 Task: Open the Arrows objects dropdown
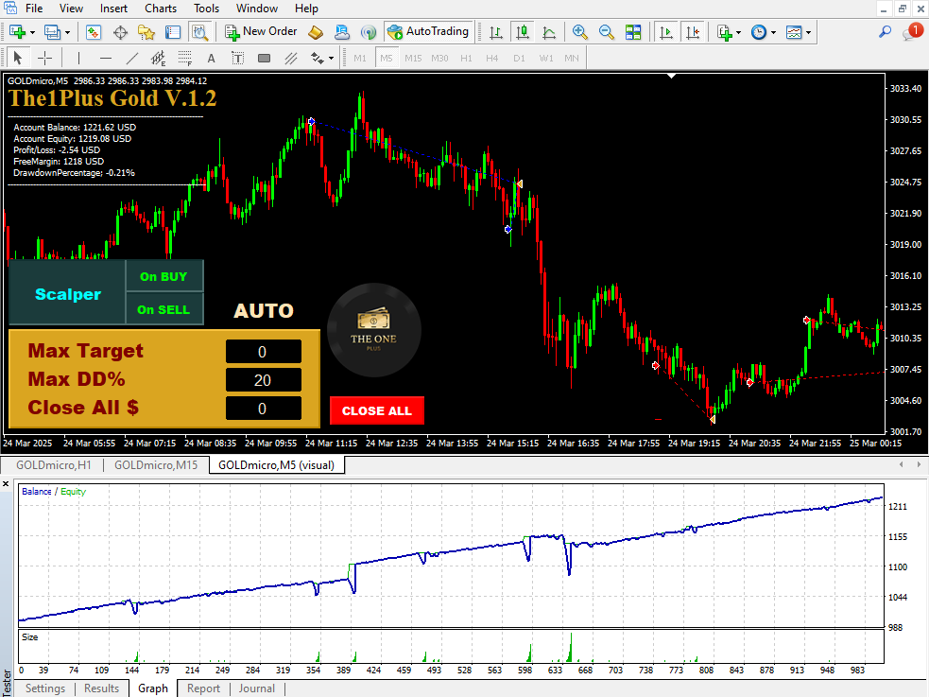(331, 59)
